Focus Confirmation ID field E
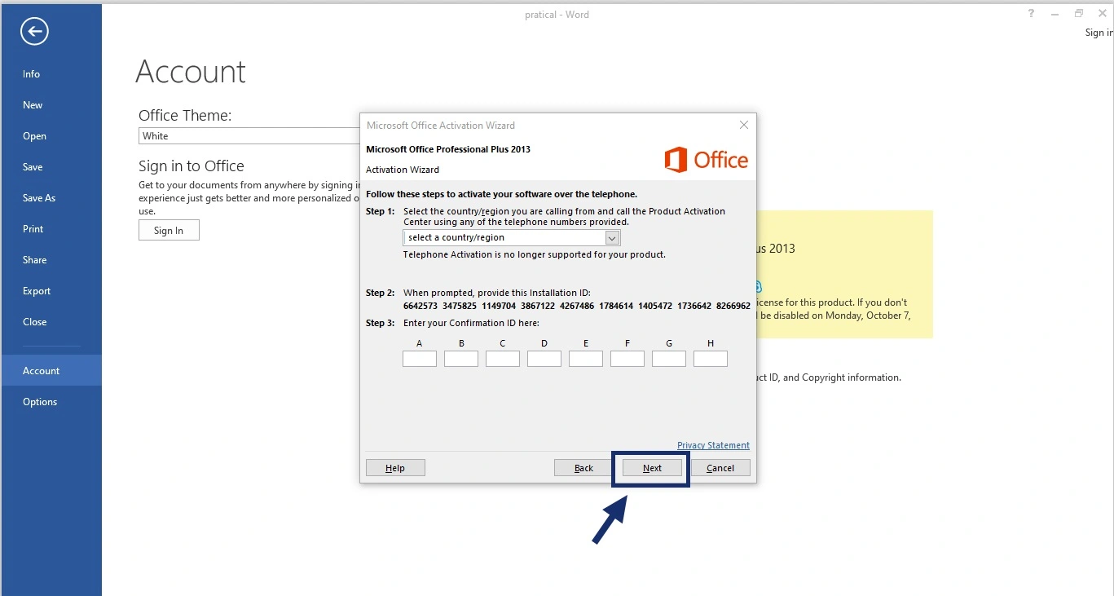 (586, 359)
